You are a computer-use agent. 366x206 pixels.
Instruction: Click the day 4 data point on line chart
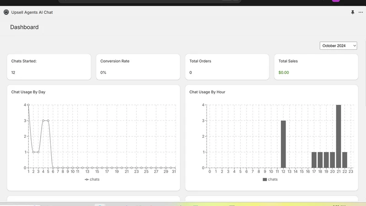43,120
